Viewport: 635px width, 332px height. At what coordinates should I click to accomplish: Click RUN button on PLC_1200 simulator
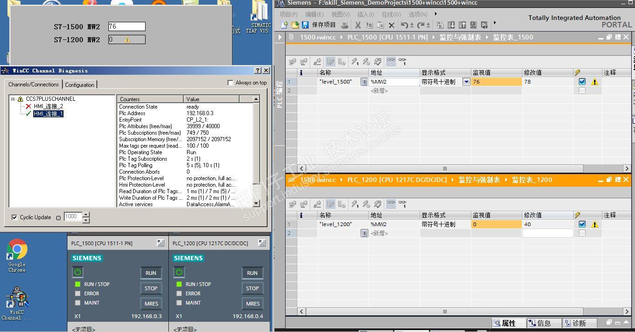point(252,273)
